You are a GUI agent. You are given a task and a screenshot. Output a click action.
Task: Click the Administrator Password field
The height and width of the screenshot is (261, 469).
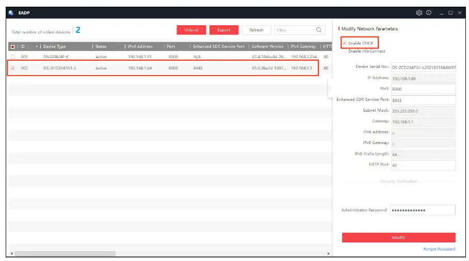tap(423, 210)
